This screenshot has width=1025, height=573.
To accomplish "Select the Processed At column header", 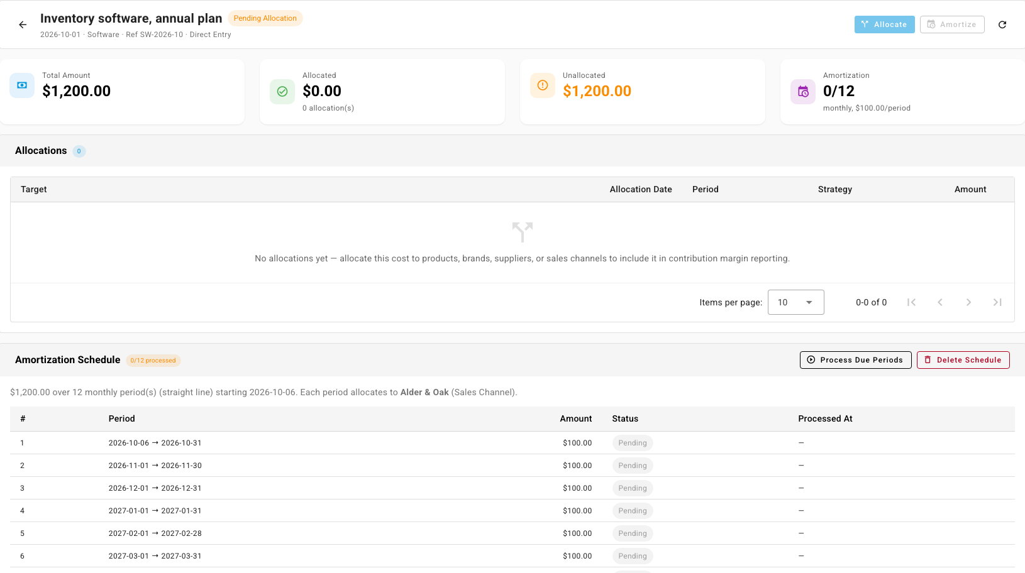I will (x=825, y=418).
